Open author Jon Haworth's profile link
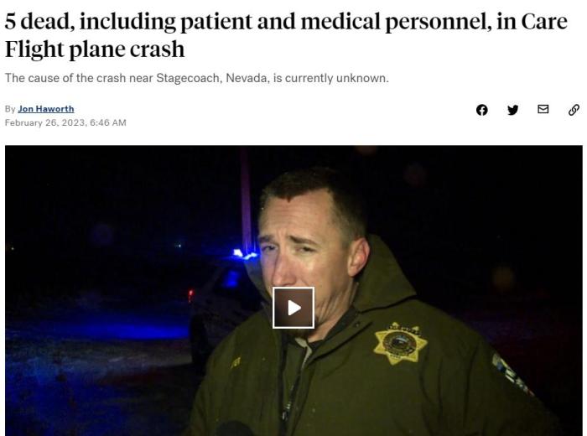Image resolution: width=587 pixels, height=436 pixels. coord(46,109)
